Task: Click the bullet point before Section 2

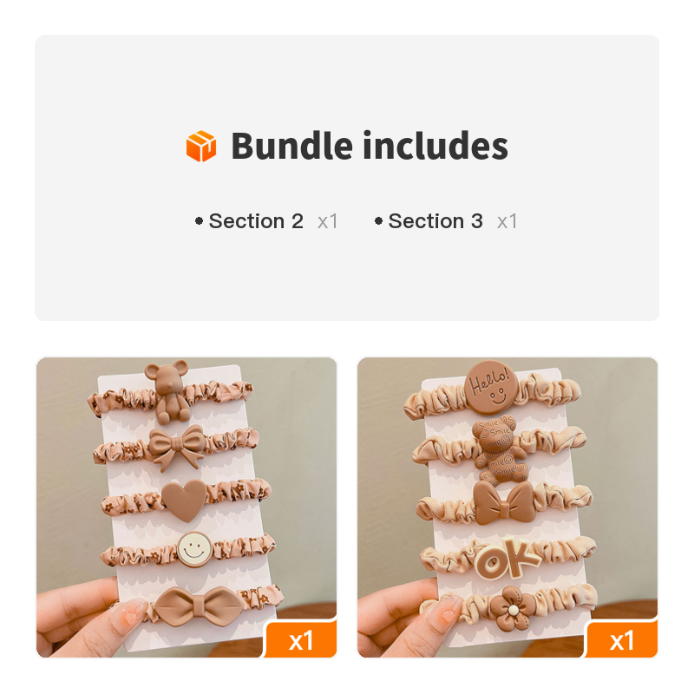Action: (x=200, y=221)
